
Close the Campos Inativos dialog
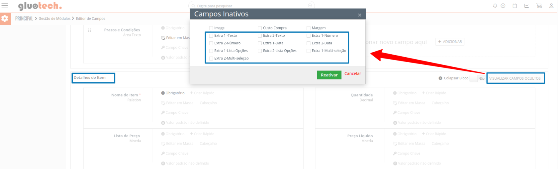pyautogui.click(x=359, y=15)
